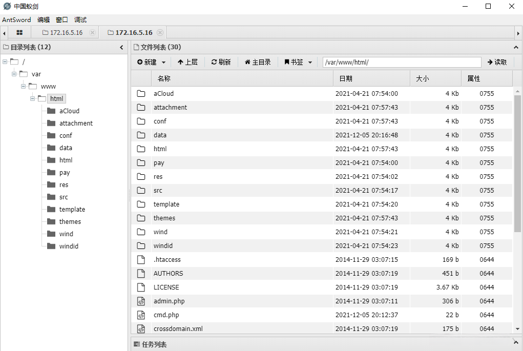Click LICENSE file icon
Screen dimensions: 523x351
point(141,287)
